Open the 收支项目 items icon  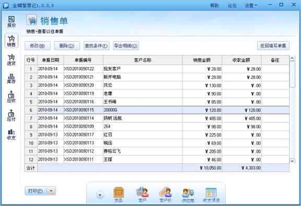click(211, 194)
